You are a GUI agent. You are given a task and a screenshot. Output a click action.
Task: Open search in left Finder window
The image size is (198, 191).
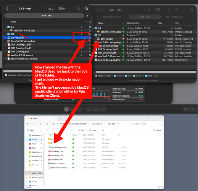point(87,9)
